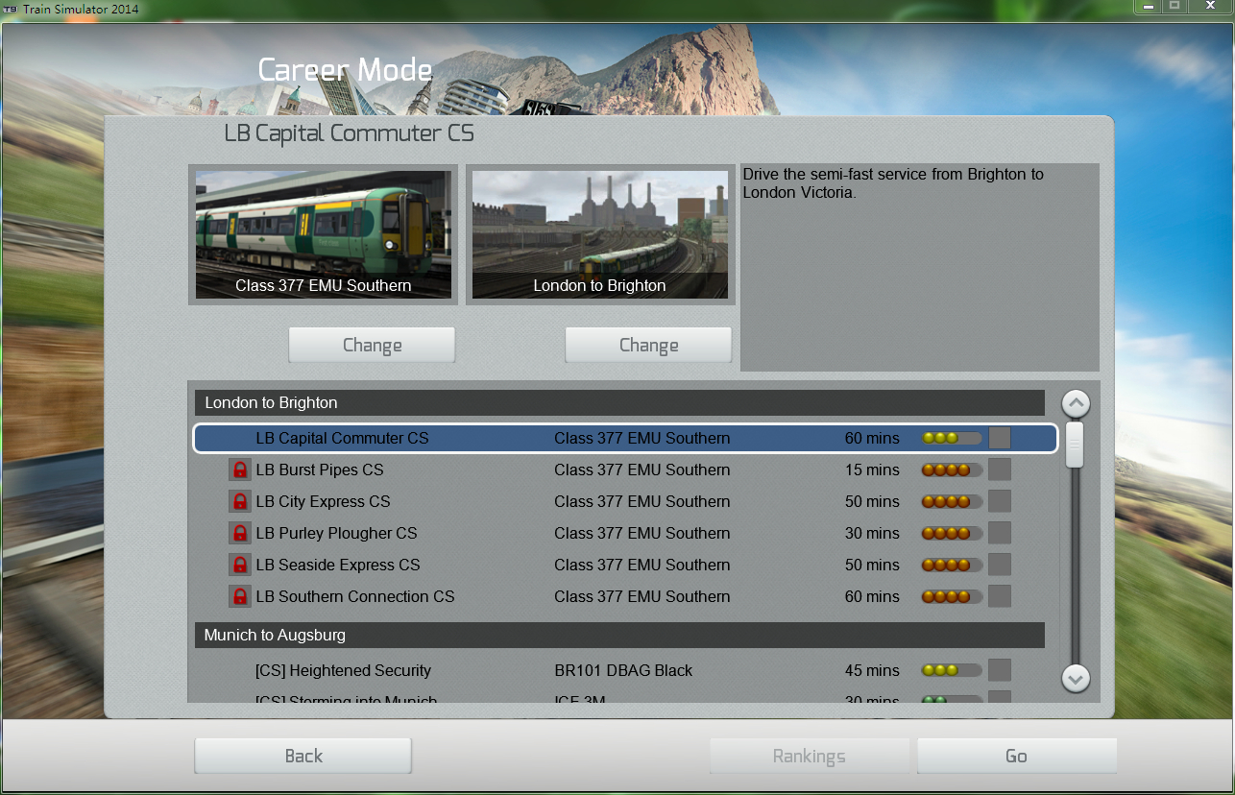Screen dimensions: 1235x795
Task: Click the Train Simulator 2014 title bar icon
Action: (9, 9)
